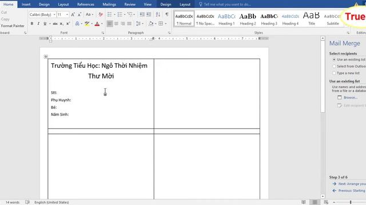Switch to Print Layout view
The width and height of the screenshot is (366, 205).
point(315,202)
